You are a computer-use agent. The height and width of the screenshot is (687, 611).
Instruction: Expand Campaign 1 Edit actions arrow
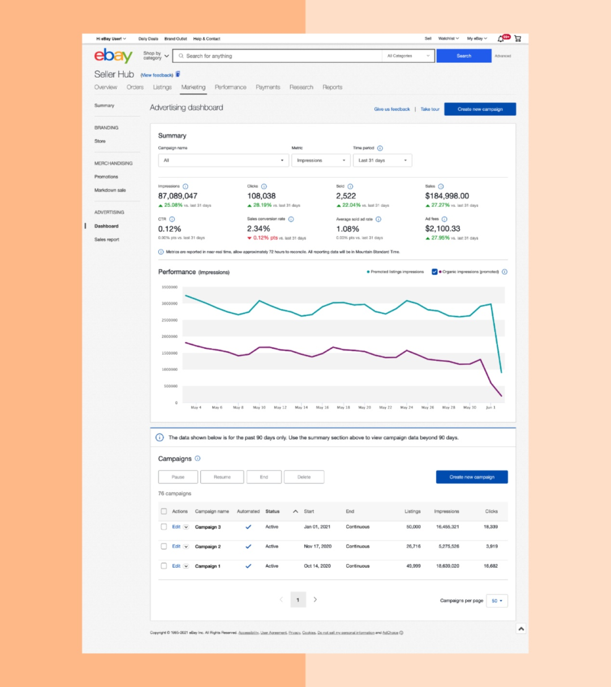pyautogui.click(x=186, y=566)
